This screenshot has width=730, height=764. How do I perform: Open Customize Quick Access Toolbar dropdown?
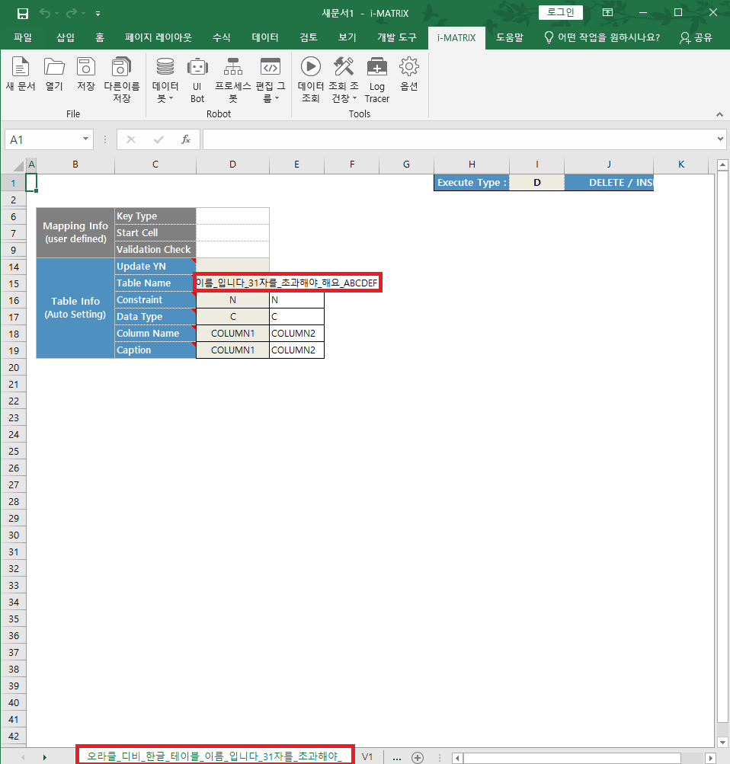(x=98, y=14)
